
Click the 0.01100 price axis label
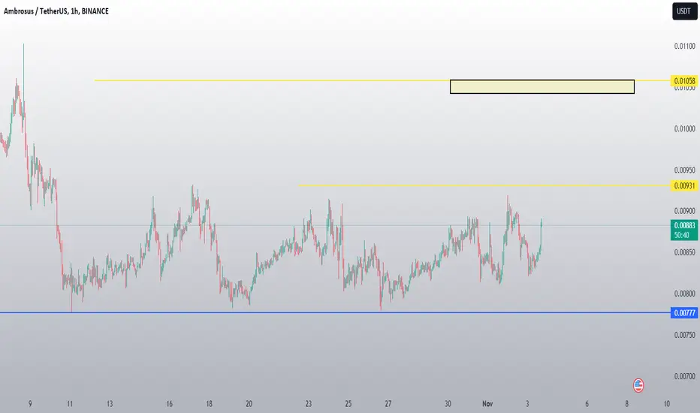pos(684,46)
